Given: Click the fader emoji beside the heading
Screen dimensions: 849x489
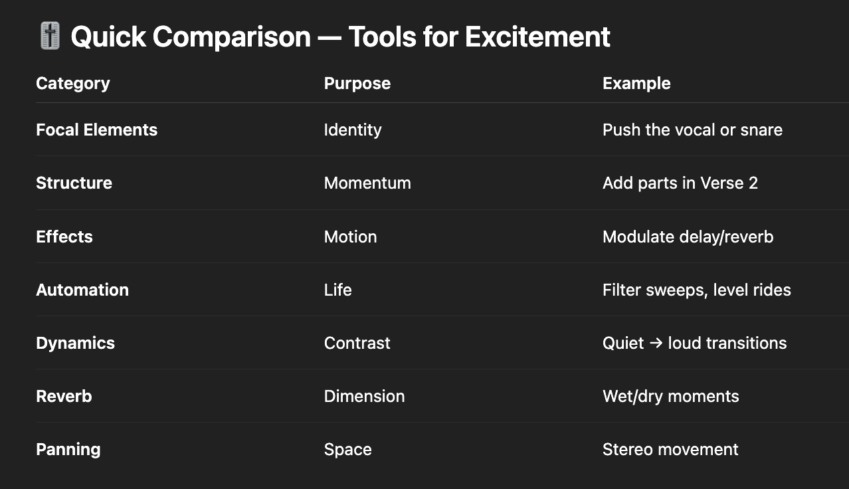Looking at the screenshot, I should pos(50,36).
